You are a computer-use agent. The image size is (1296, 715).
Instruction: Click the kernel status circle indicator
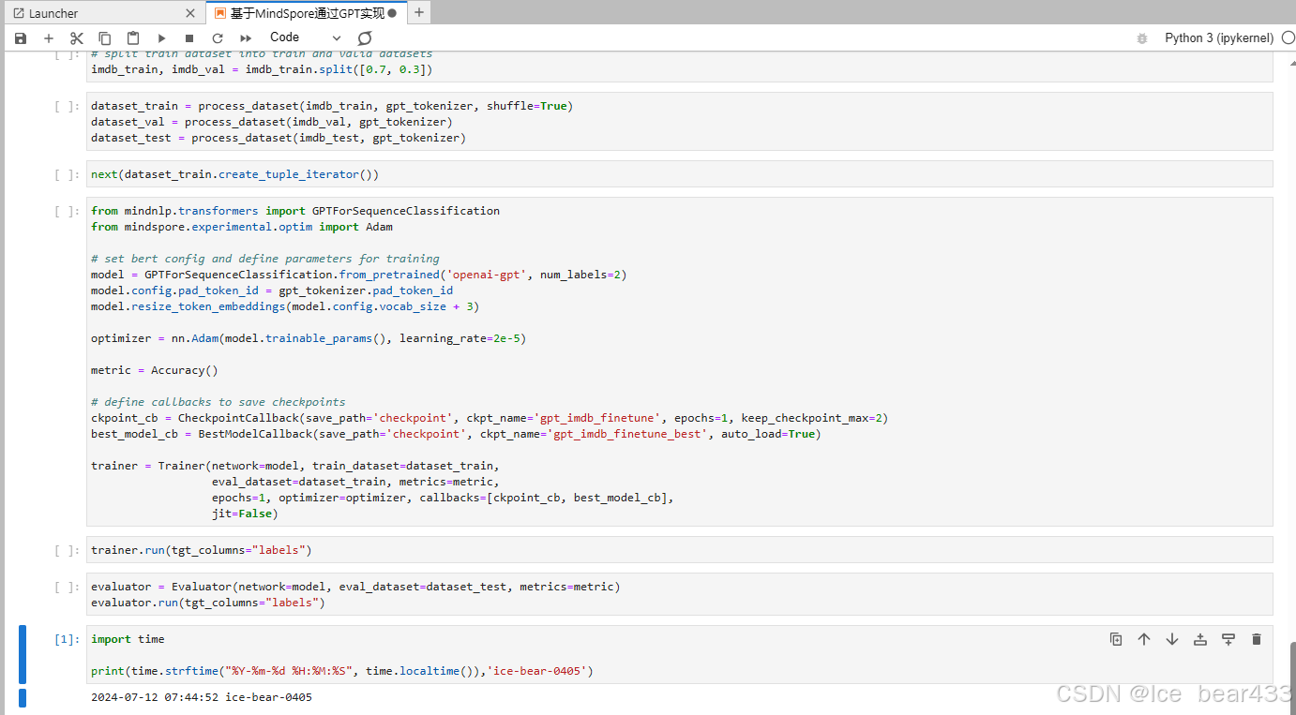(1288, 38)
